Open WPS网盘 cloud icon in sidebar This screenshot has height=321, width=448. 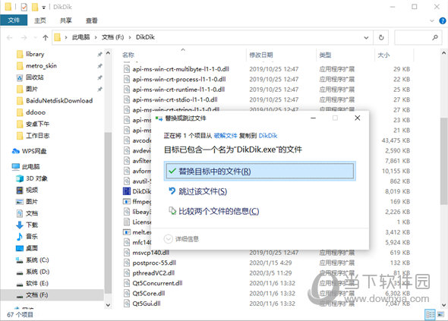16,151
